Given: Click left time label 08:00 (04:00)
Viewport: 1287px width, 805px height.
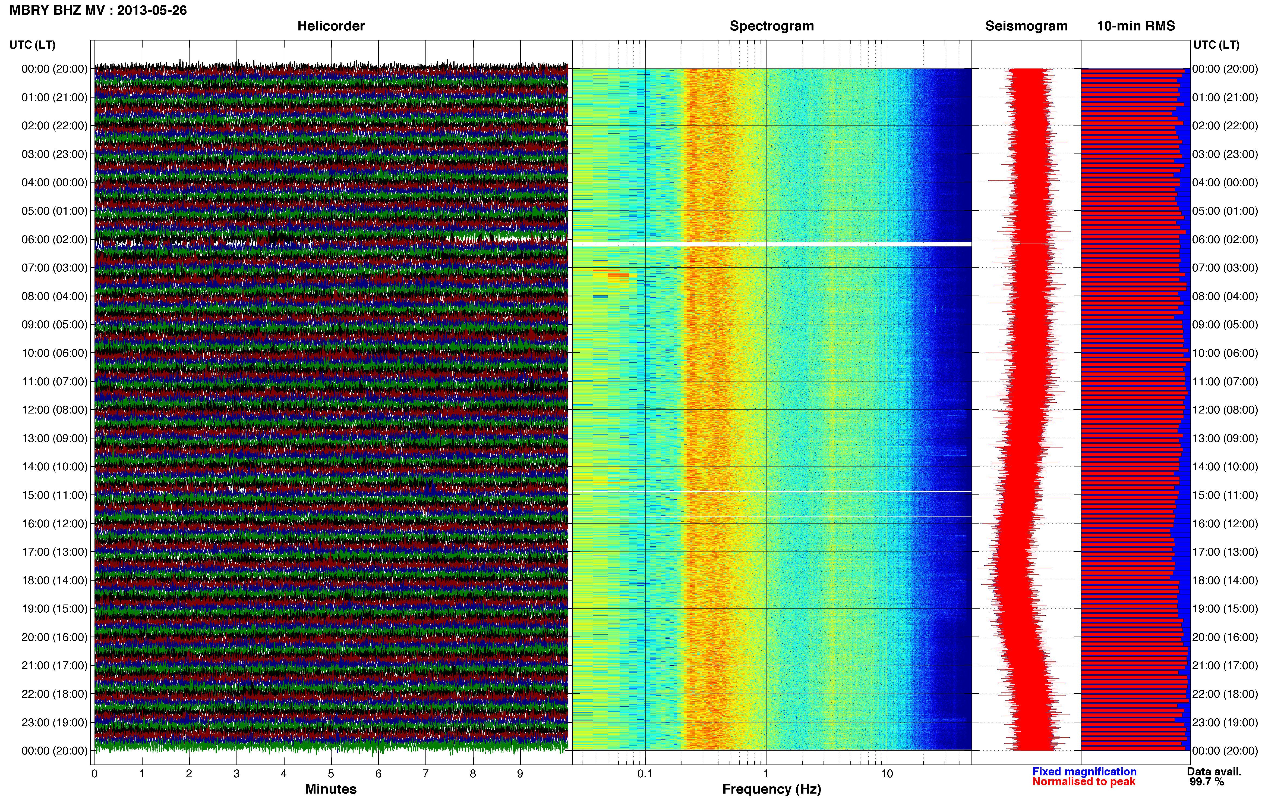Looking at the screenshot, I should tap(54, 296).
